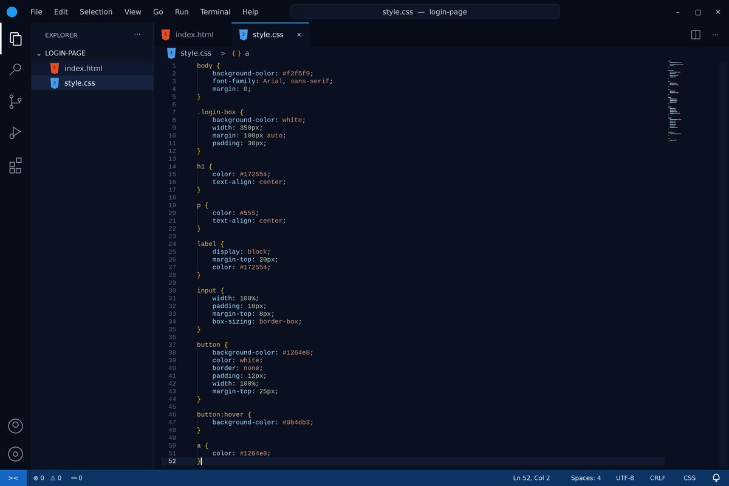
Task: Minimize the editor window
Action: 678,12
